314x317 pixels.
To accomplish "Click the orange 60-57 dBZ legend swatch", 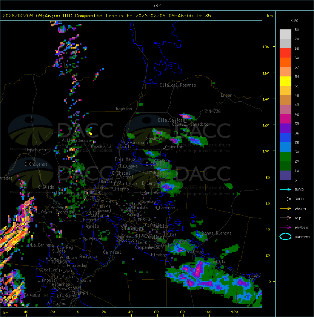I will point(285,62).
